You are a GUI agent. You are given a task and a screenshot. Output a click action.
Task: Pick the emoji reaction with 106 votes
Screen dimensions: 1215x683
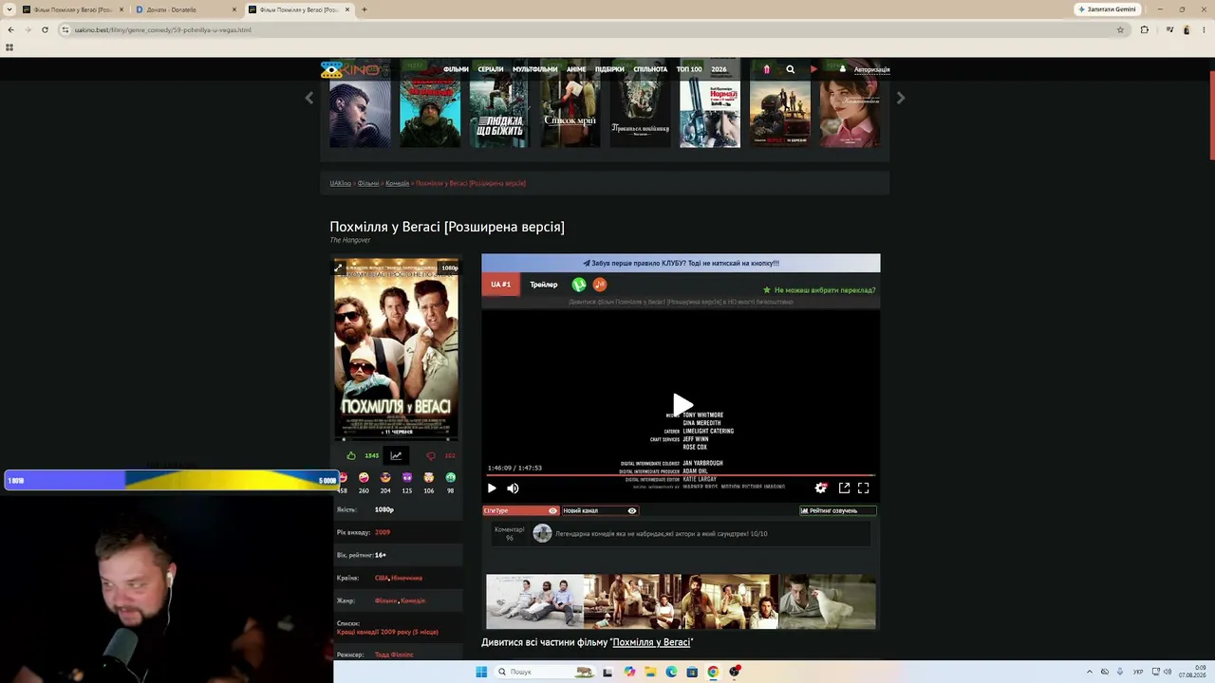[x=429, y=477]
